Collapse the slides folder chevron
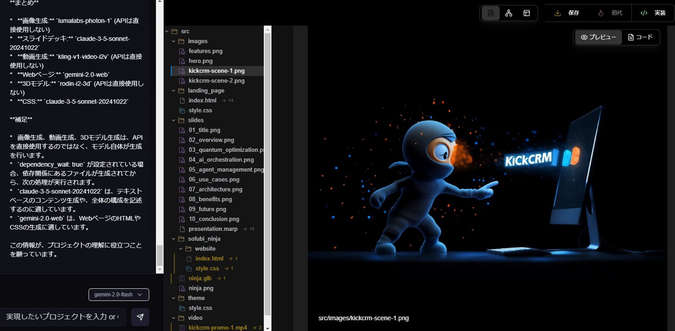Screen dimensions: 675x331 point(173,120)
